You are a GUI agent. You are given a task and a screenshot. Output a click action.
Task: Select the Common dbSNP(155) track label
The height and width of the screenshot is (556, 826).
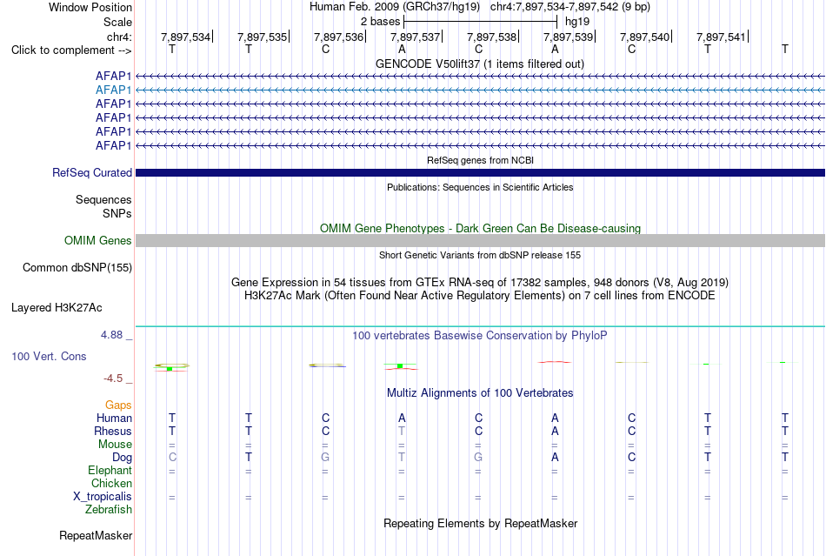pos(77,268)
